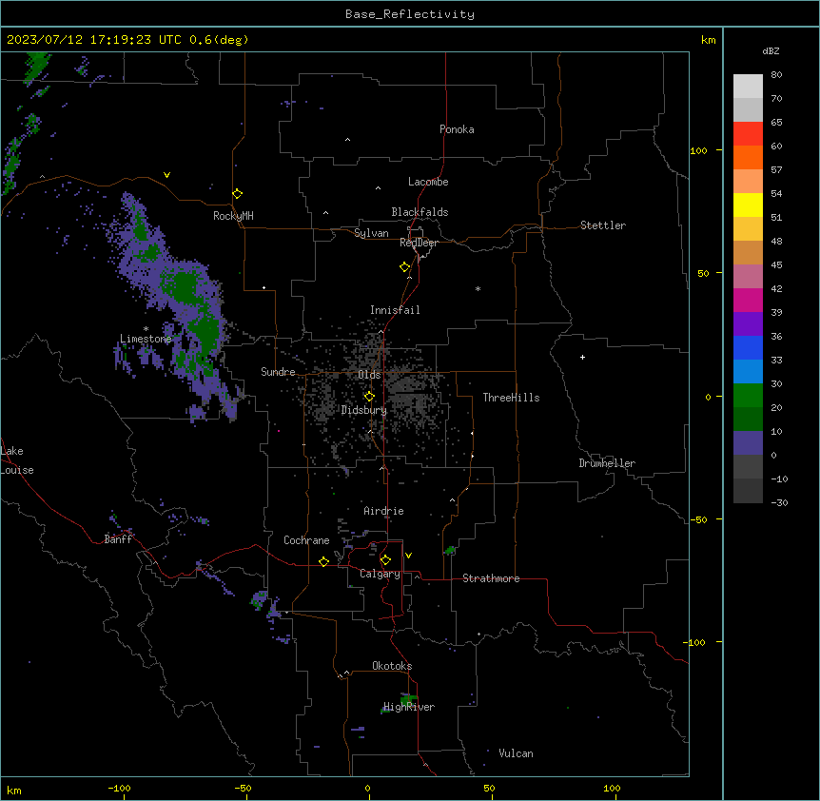Click the Cochrane label

tap(306, 540)
